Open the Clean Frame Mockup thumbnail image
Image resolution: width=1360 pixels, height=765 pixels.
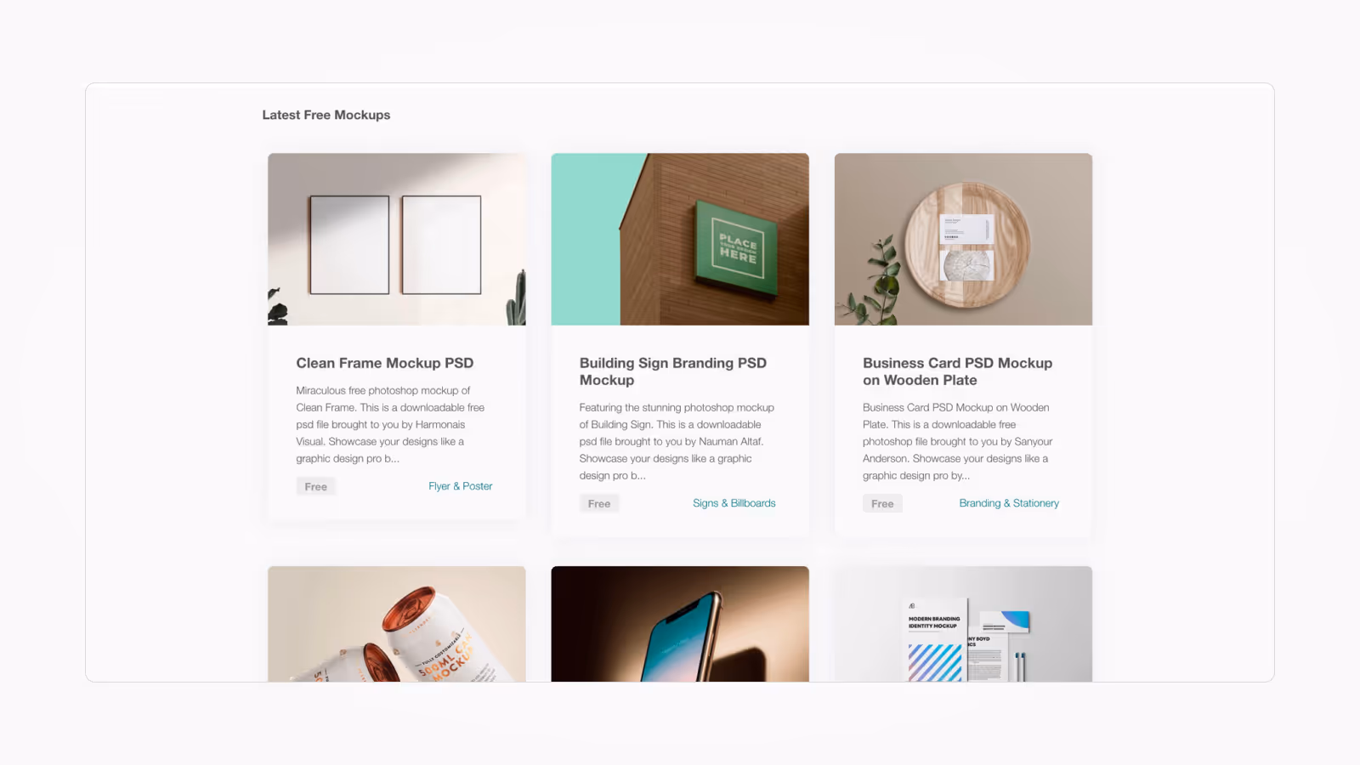point(397,239)
